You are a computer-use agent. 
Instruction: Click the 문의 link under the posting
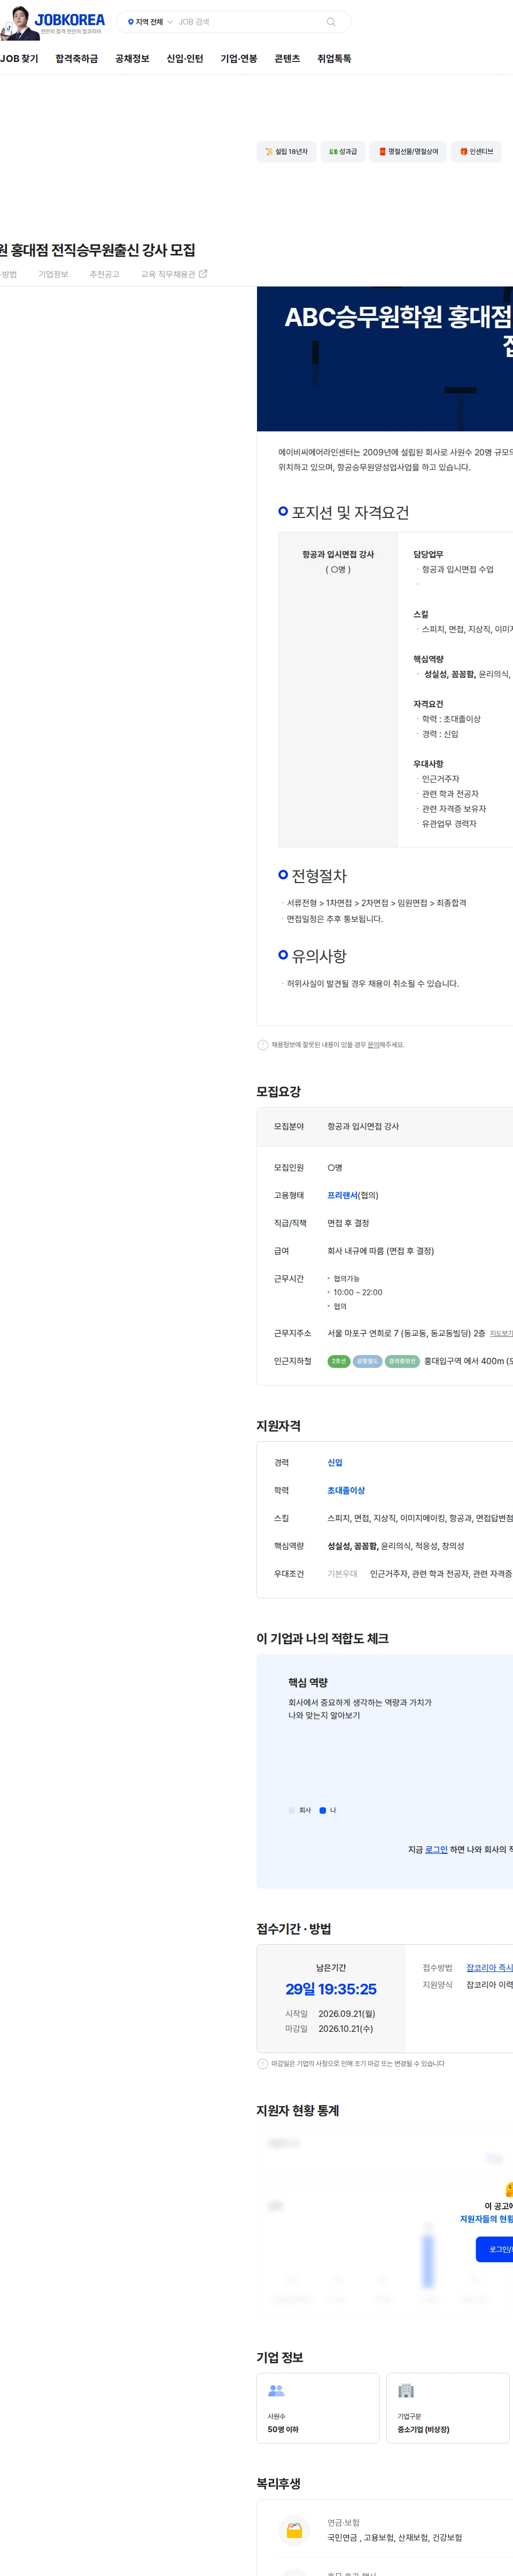tap(373, 1045)
